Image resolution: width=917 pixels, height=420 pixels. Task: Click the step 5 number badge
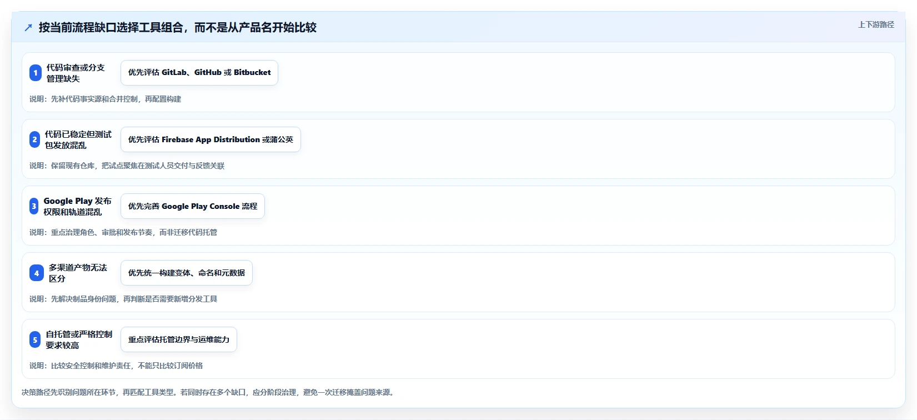click(35, 339)
